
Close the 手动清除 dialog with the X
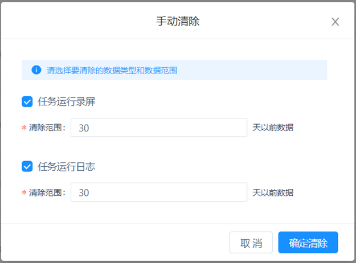(x=335, y=22)
